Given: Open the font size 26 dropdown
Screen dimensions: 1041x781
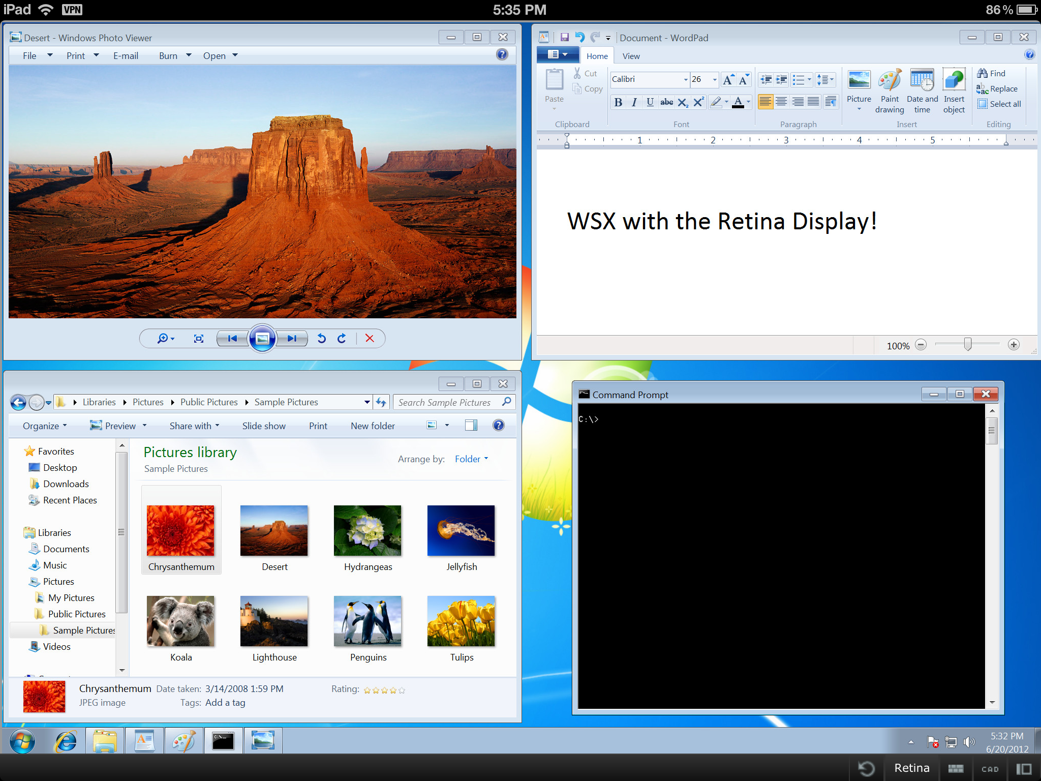Looking at the screenshot, I should (x=715, y=79).
